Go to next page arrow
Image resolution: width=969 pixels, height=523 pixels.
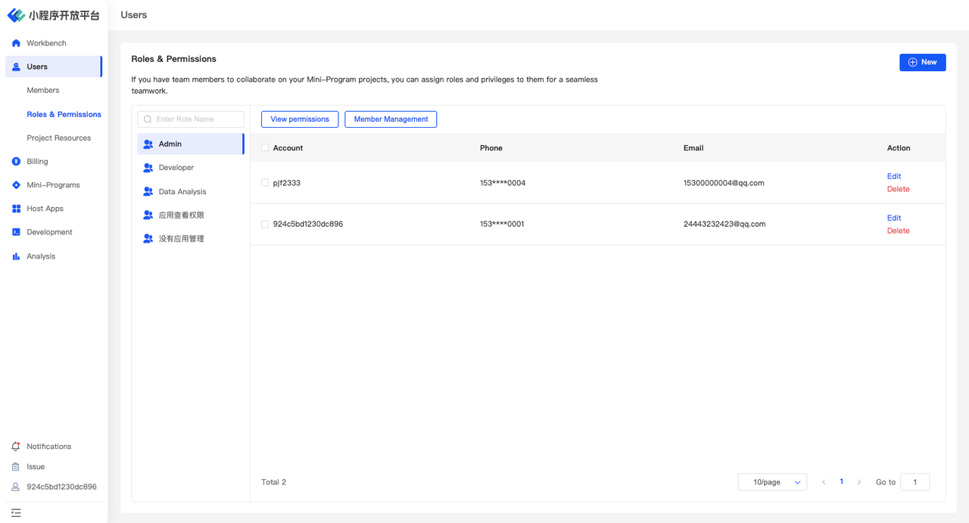point(859,482)
